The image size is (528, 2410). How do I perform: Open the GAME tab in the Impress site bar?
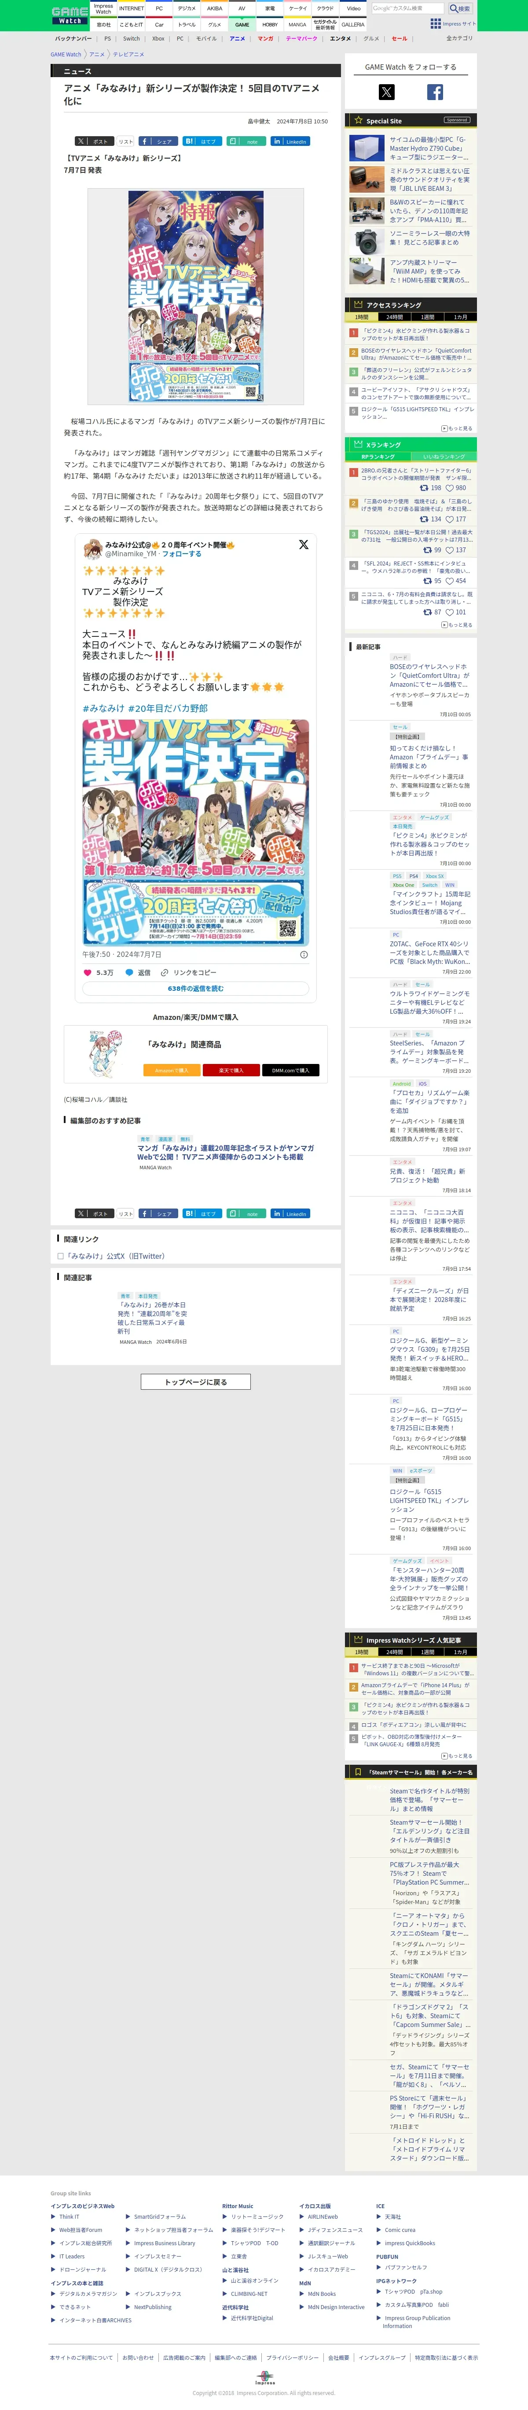pos(242,24)
